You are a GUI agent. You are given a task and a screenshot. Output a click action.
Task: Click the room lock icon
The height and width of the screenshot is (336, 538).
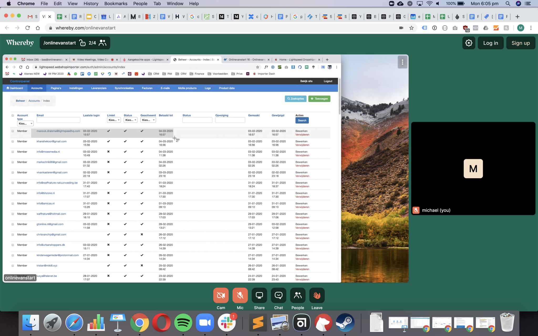(x=82, y=43)
